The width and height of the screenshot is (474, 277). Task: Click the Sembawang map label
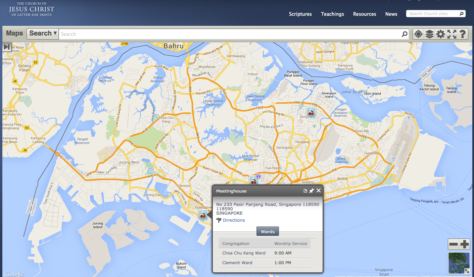tap(236, 56)
